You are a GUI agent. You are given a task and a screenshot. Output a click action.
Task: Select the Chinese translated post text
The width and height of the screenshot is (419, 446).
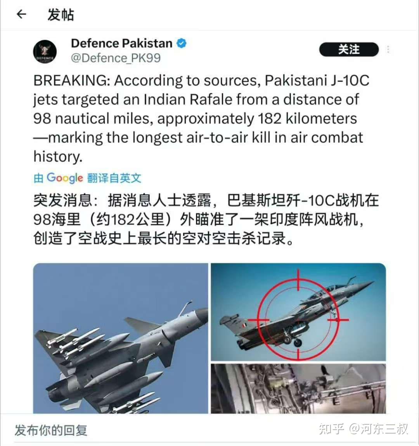[x=206, y=219]
